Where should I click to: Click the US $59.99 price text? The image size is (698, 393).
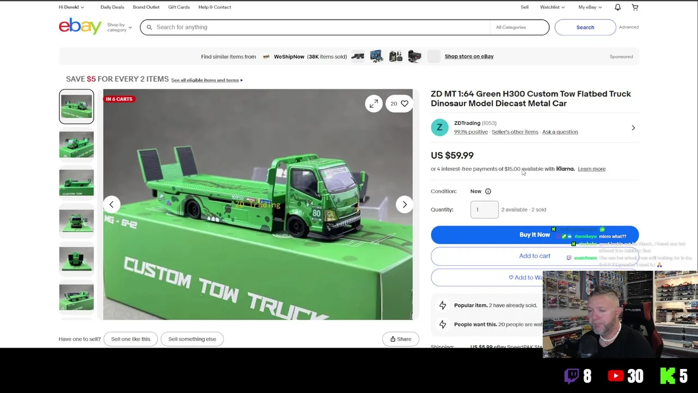pos(452,156)
